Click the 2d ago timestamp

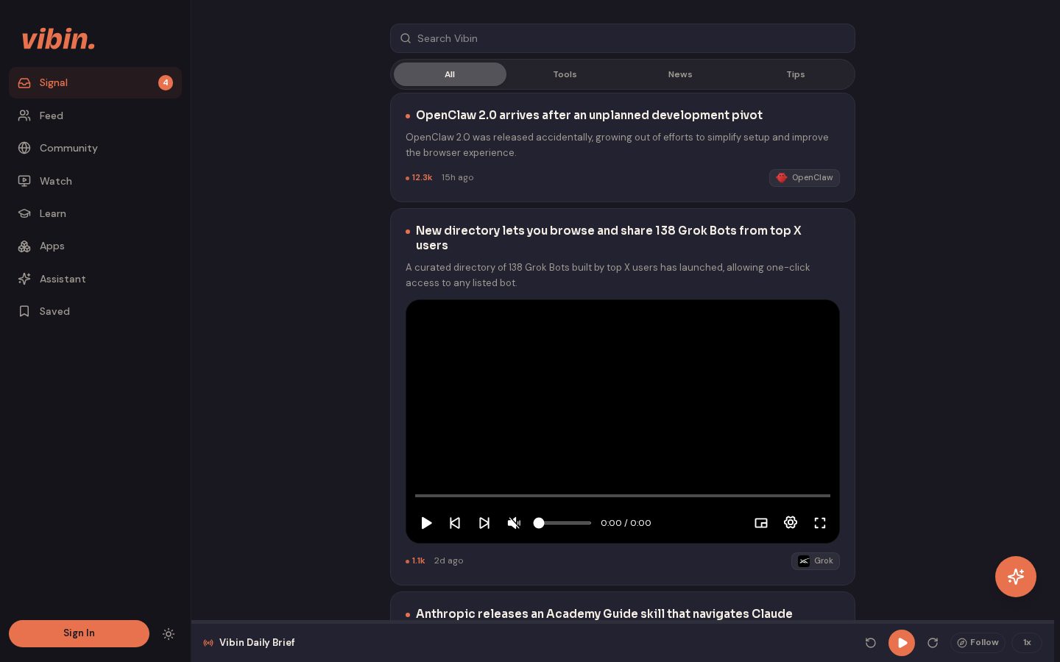click(x=449, y=560)
